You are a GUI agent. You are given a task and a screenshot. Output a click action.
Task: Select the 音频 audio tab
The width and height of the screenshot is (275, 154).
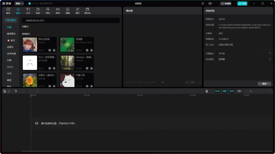point(18,11)
